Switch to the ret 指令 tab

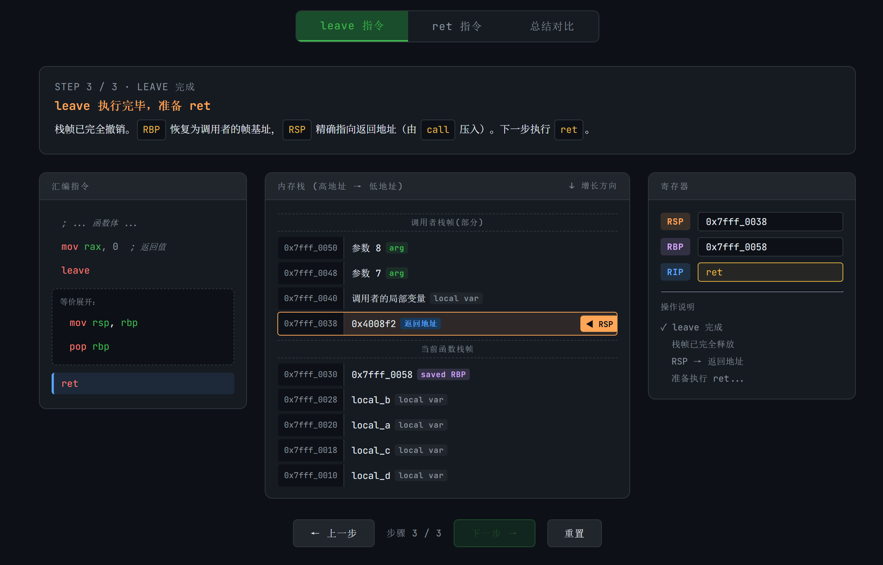coord(457,26)
